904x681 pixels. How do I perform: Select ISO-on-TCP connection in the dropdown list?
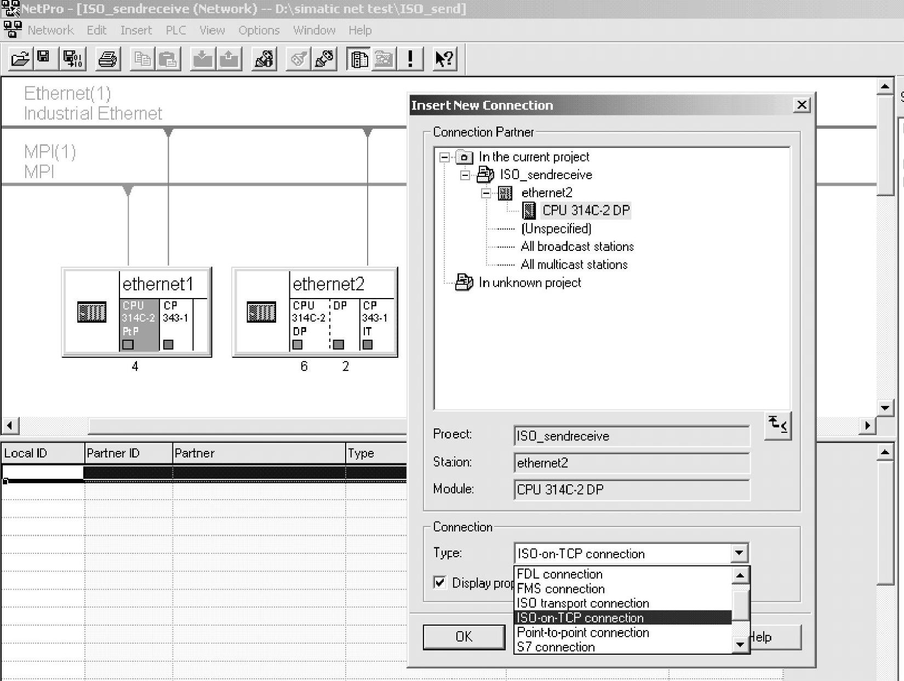coord(623,617)
